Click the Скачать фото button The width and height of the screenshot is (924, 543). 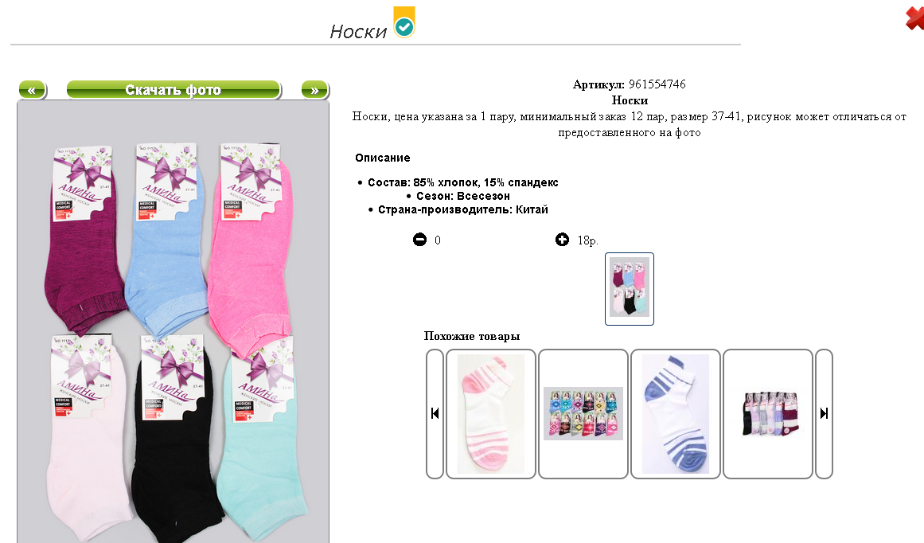coord(173,90)
